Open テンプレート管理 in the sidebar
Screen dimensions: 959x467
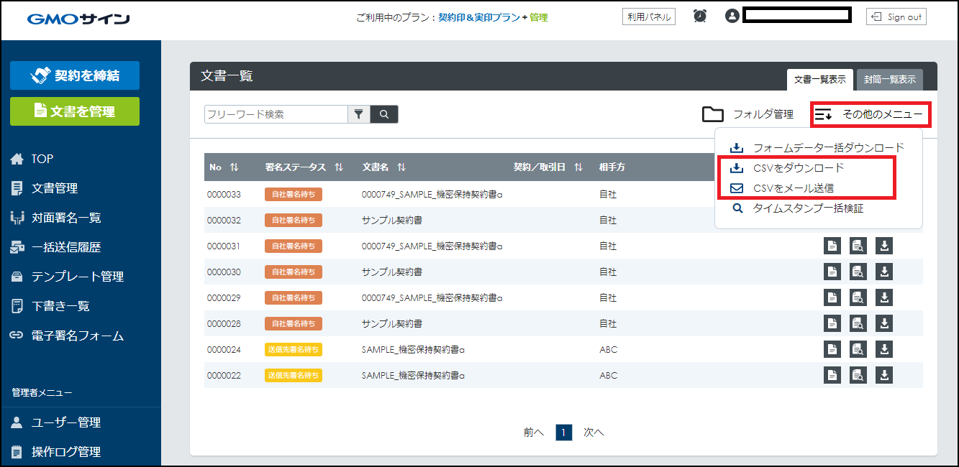67,277
